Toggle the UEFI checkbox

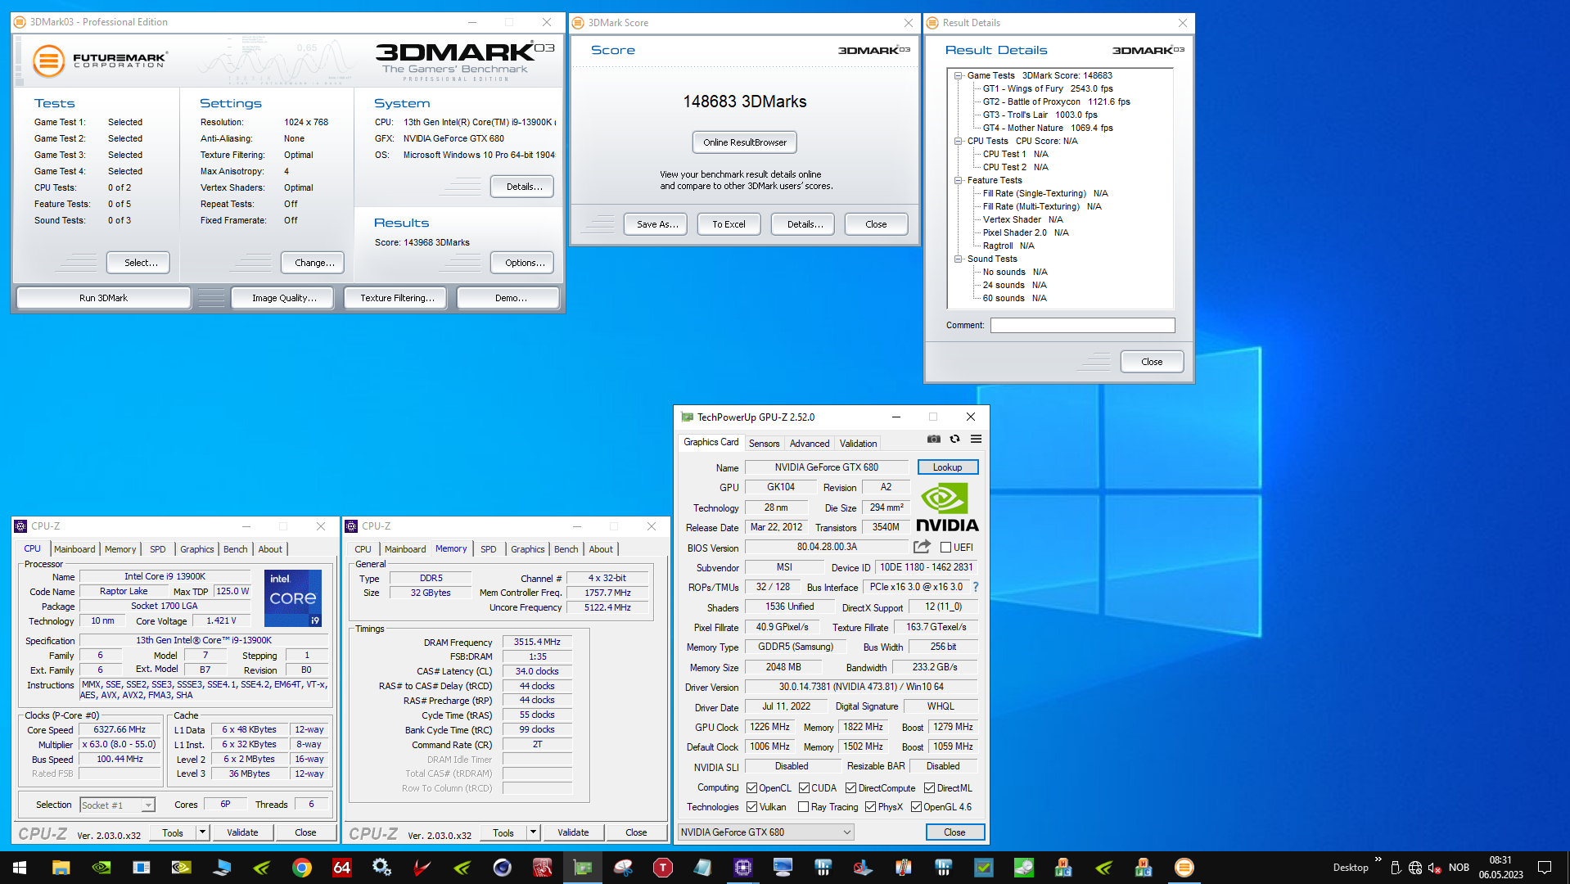point(945,548)
